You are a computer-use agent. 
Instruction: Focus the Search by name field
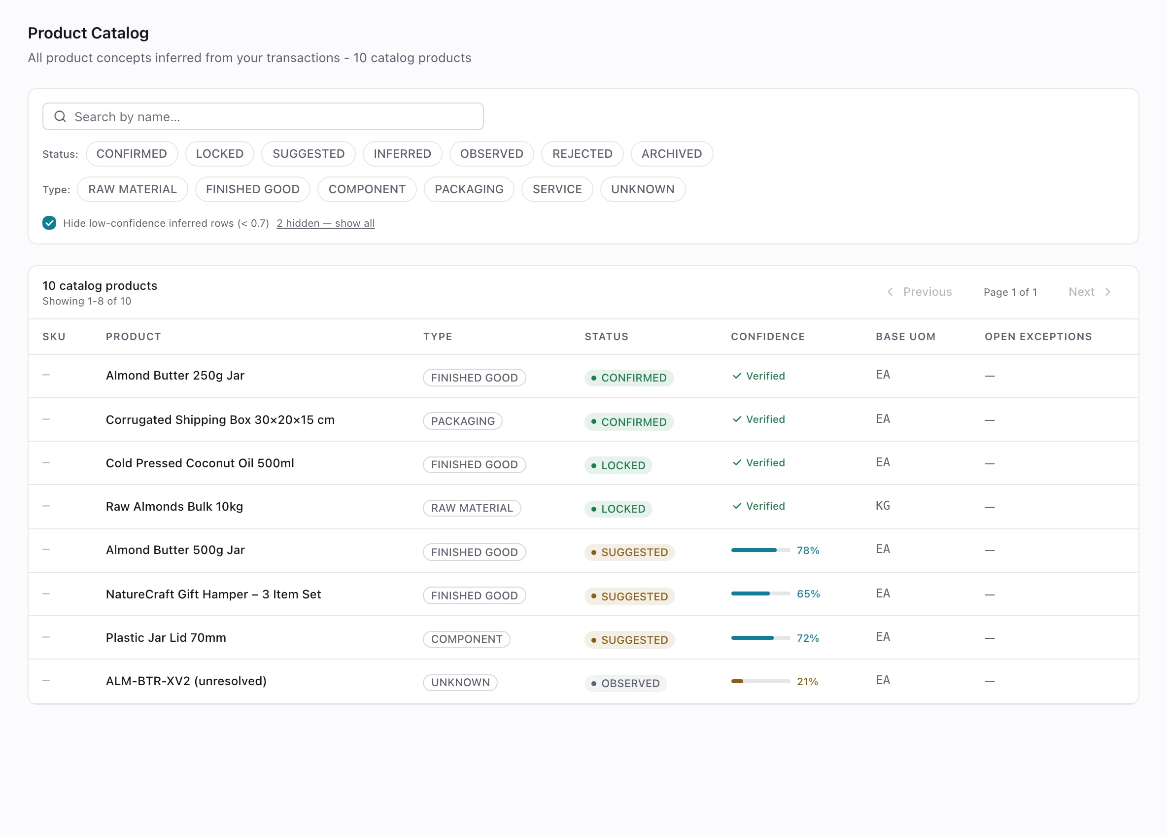(x=263, y=116)
